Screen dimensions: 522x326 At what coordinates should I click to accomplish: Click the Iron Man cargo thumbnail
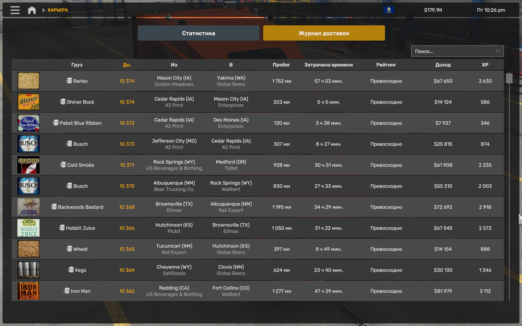pyautogui.click(x=29, y=291)
